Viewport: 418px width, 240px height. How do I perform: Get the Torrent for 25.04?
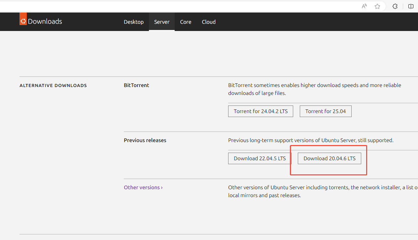click(326, 111)
